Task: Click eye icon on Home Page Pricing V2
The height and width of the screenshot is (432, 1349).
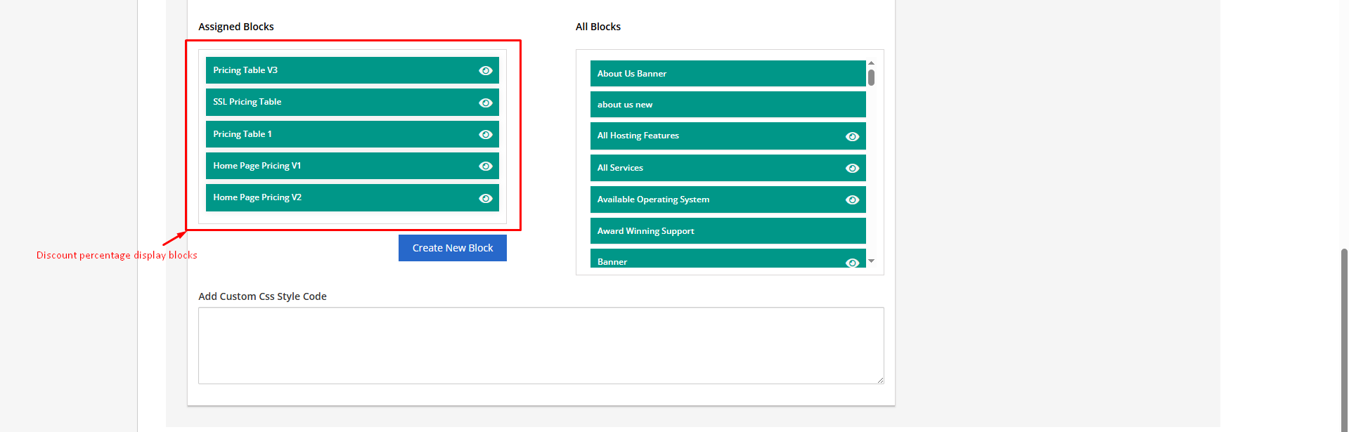Action: click(x=485, y=198)
